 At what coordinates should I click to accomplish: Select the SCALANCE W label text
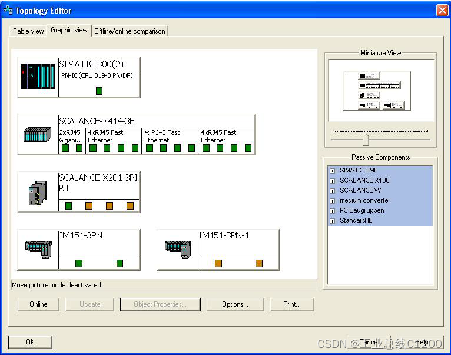(x=360, y=190)
